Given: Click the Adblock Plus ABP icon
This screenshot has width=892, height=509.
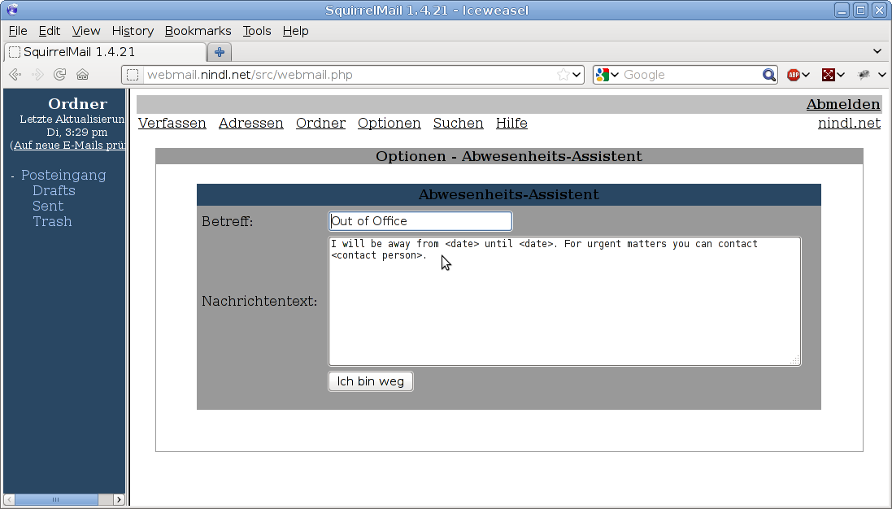Looking at the screenshot, I should coord(794,75).
